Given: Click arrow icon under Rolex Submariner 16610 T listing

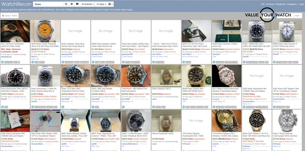Looking at the screenshot, I should pyautogui.click(x=2, y=107).
